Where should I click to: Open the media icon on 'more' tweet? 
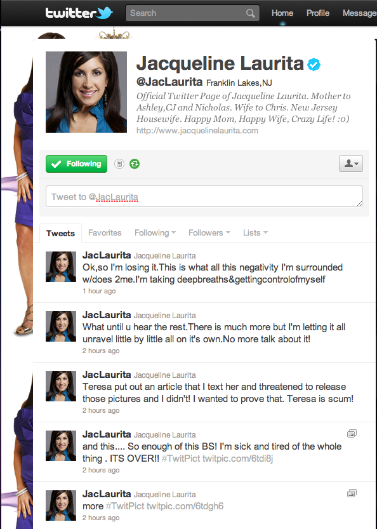pyautogui.click(x=352, y=493)
